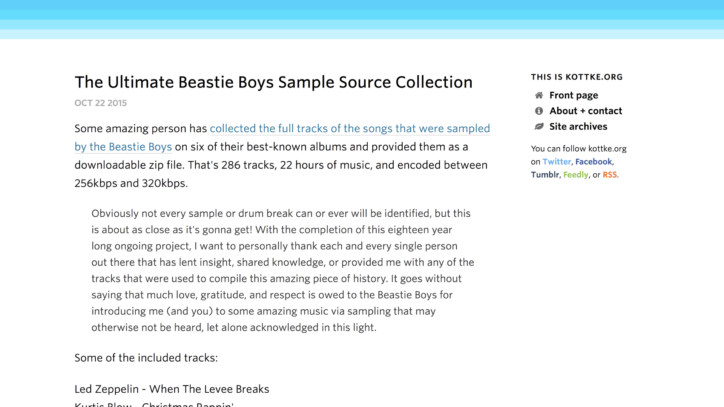The image size is (724, 407).
Task: Open the Facebook follow link
Action: pyautogui.click(x=594, y=162)
